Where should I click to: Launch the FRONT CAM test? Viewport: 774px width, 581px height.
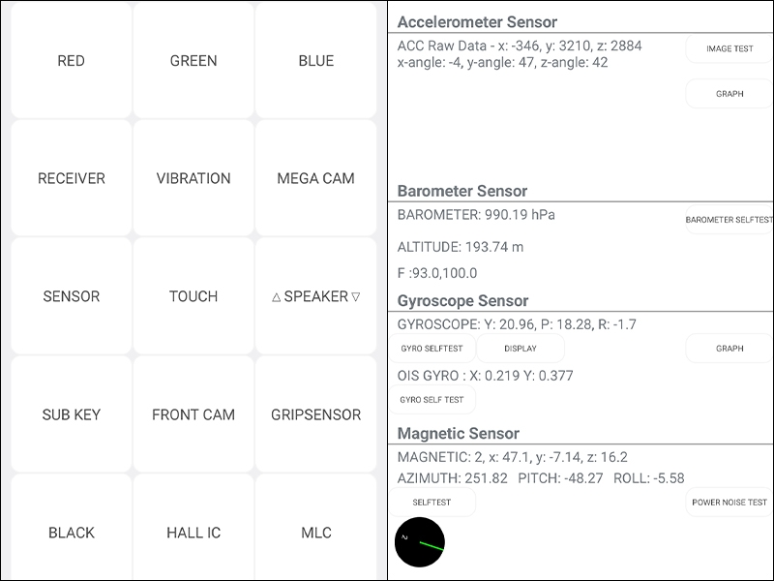[x=193, y=414]
